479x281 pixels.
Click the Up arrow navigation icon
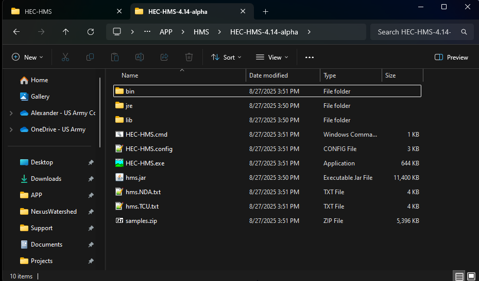[x=65, y=32]
